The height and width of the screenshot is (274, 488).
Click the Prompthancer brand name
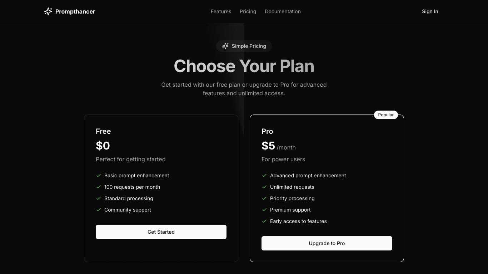tap(75, 11)
